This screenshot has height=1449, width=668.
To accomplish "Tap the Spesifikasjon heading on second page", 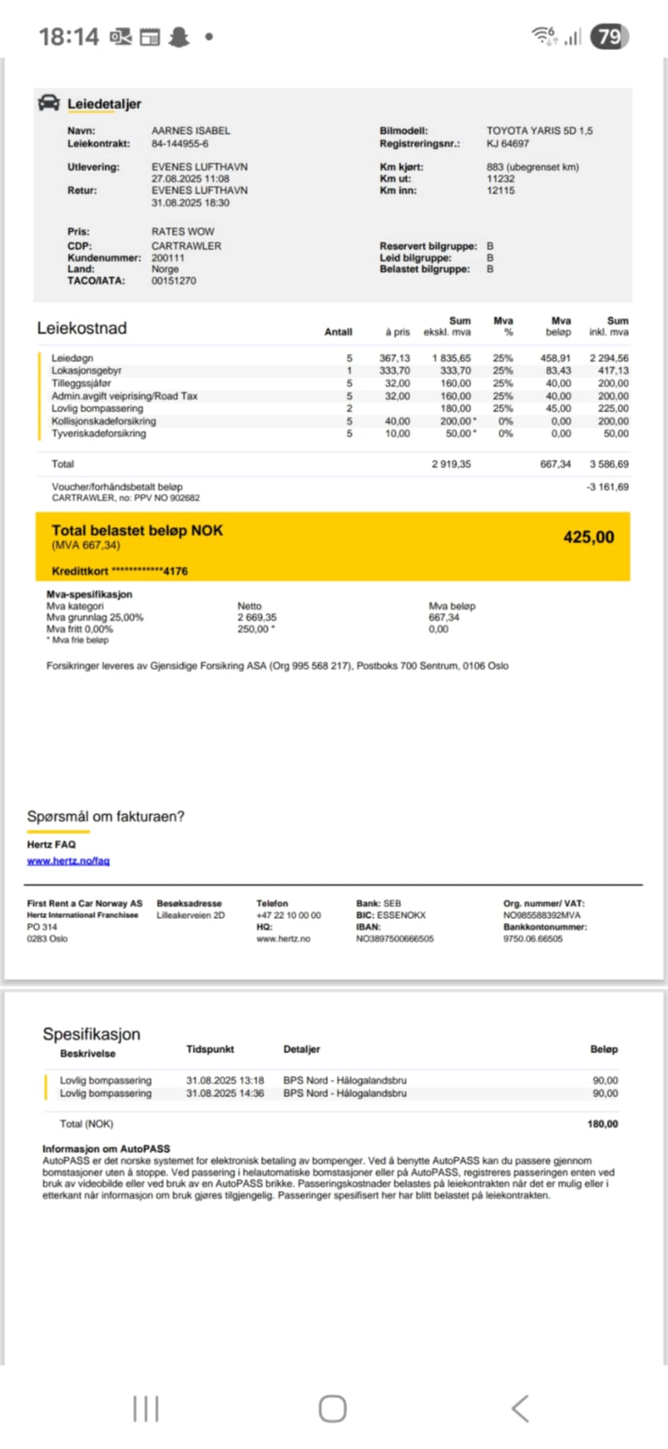I will (91, 1034).
